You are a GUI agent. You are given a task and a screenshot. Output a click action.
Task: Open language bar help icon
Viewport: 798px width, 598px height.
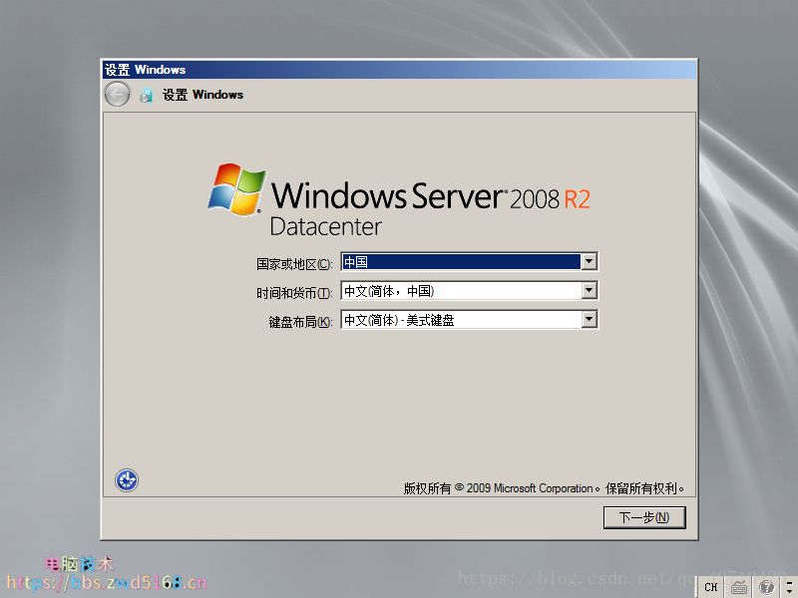coord(766,587)
